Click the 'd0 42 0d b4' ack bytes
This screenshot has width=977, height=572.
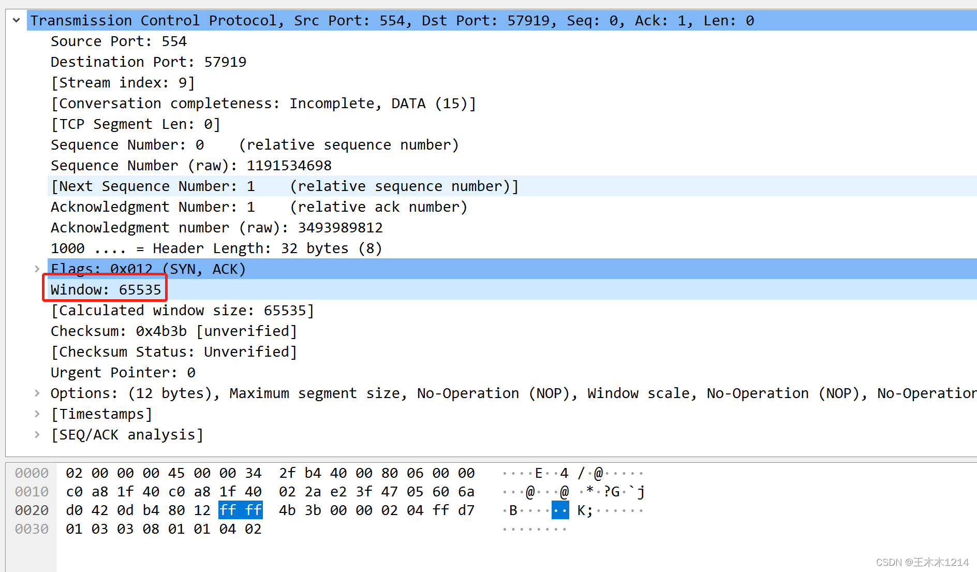pos(113,510)
